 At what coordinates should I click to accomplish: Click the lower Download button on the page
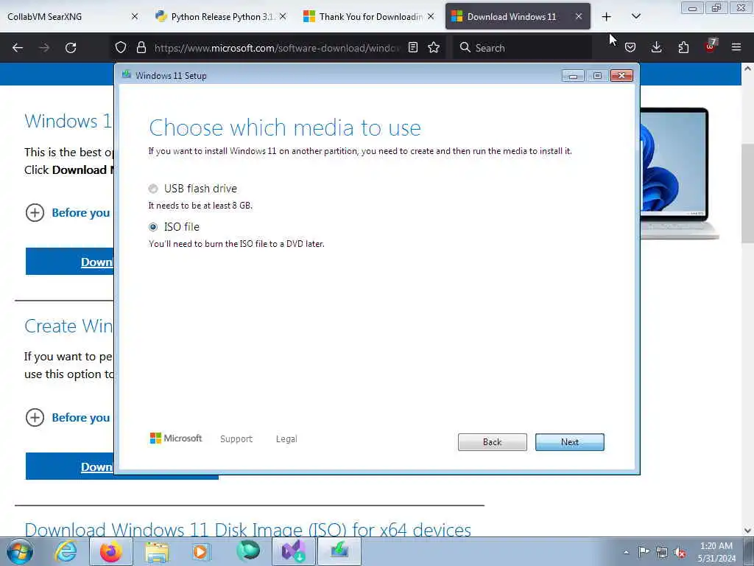pyautogui.click(x=70, y=467)
